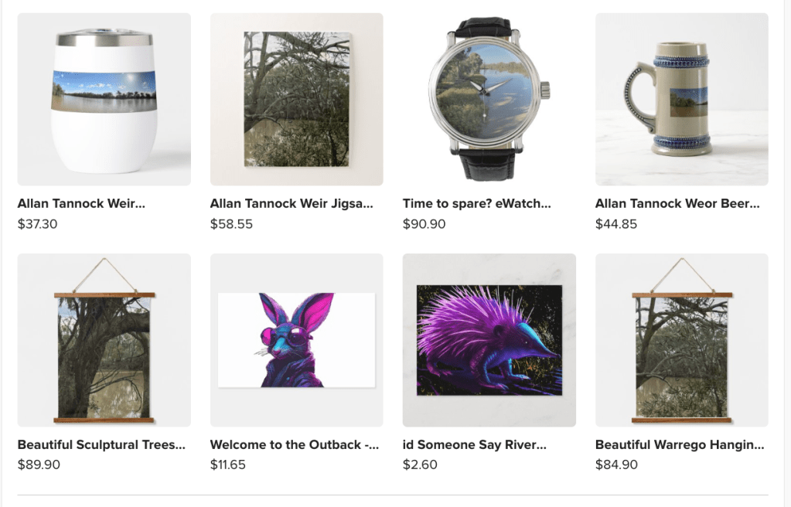Click the 'Welcome to the Outback -...' title
Screen dimensions: 791x507
tap(295, 444)
